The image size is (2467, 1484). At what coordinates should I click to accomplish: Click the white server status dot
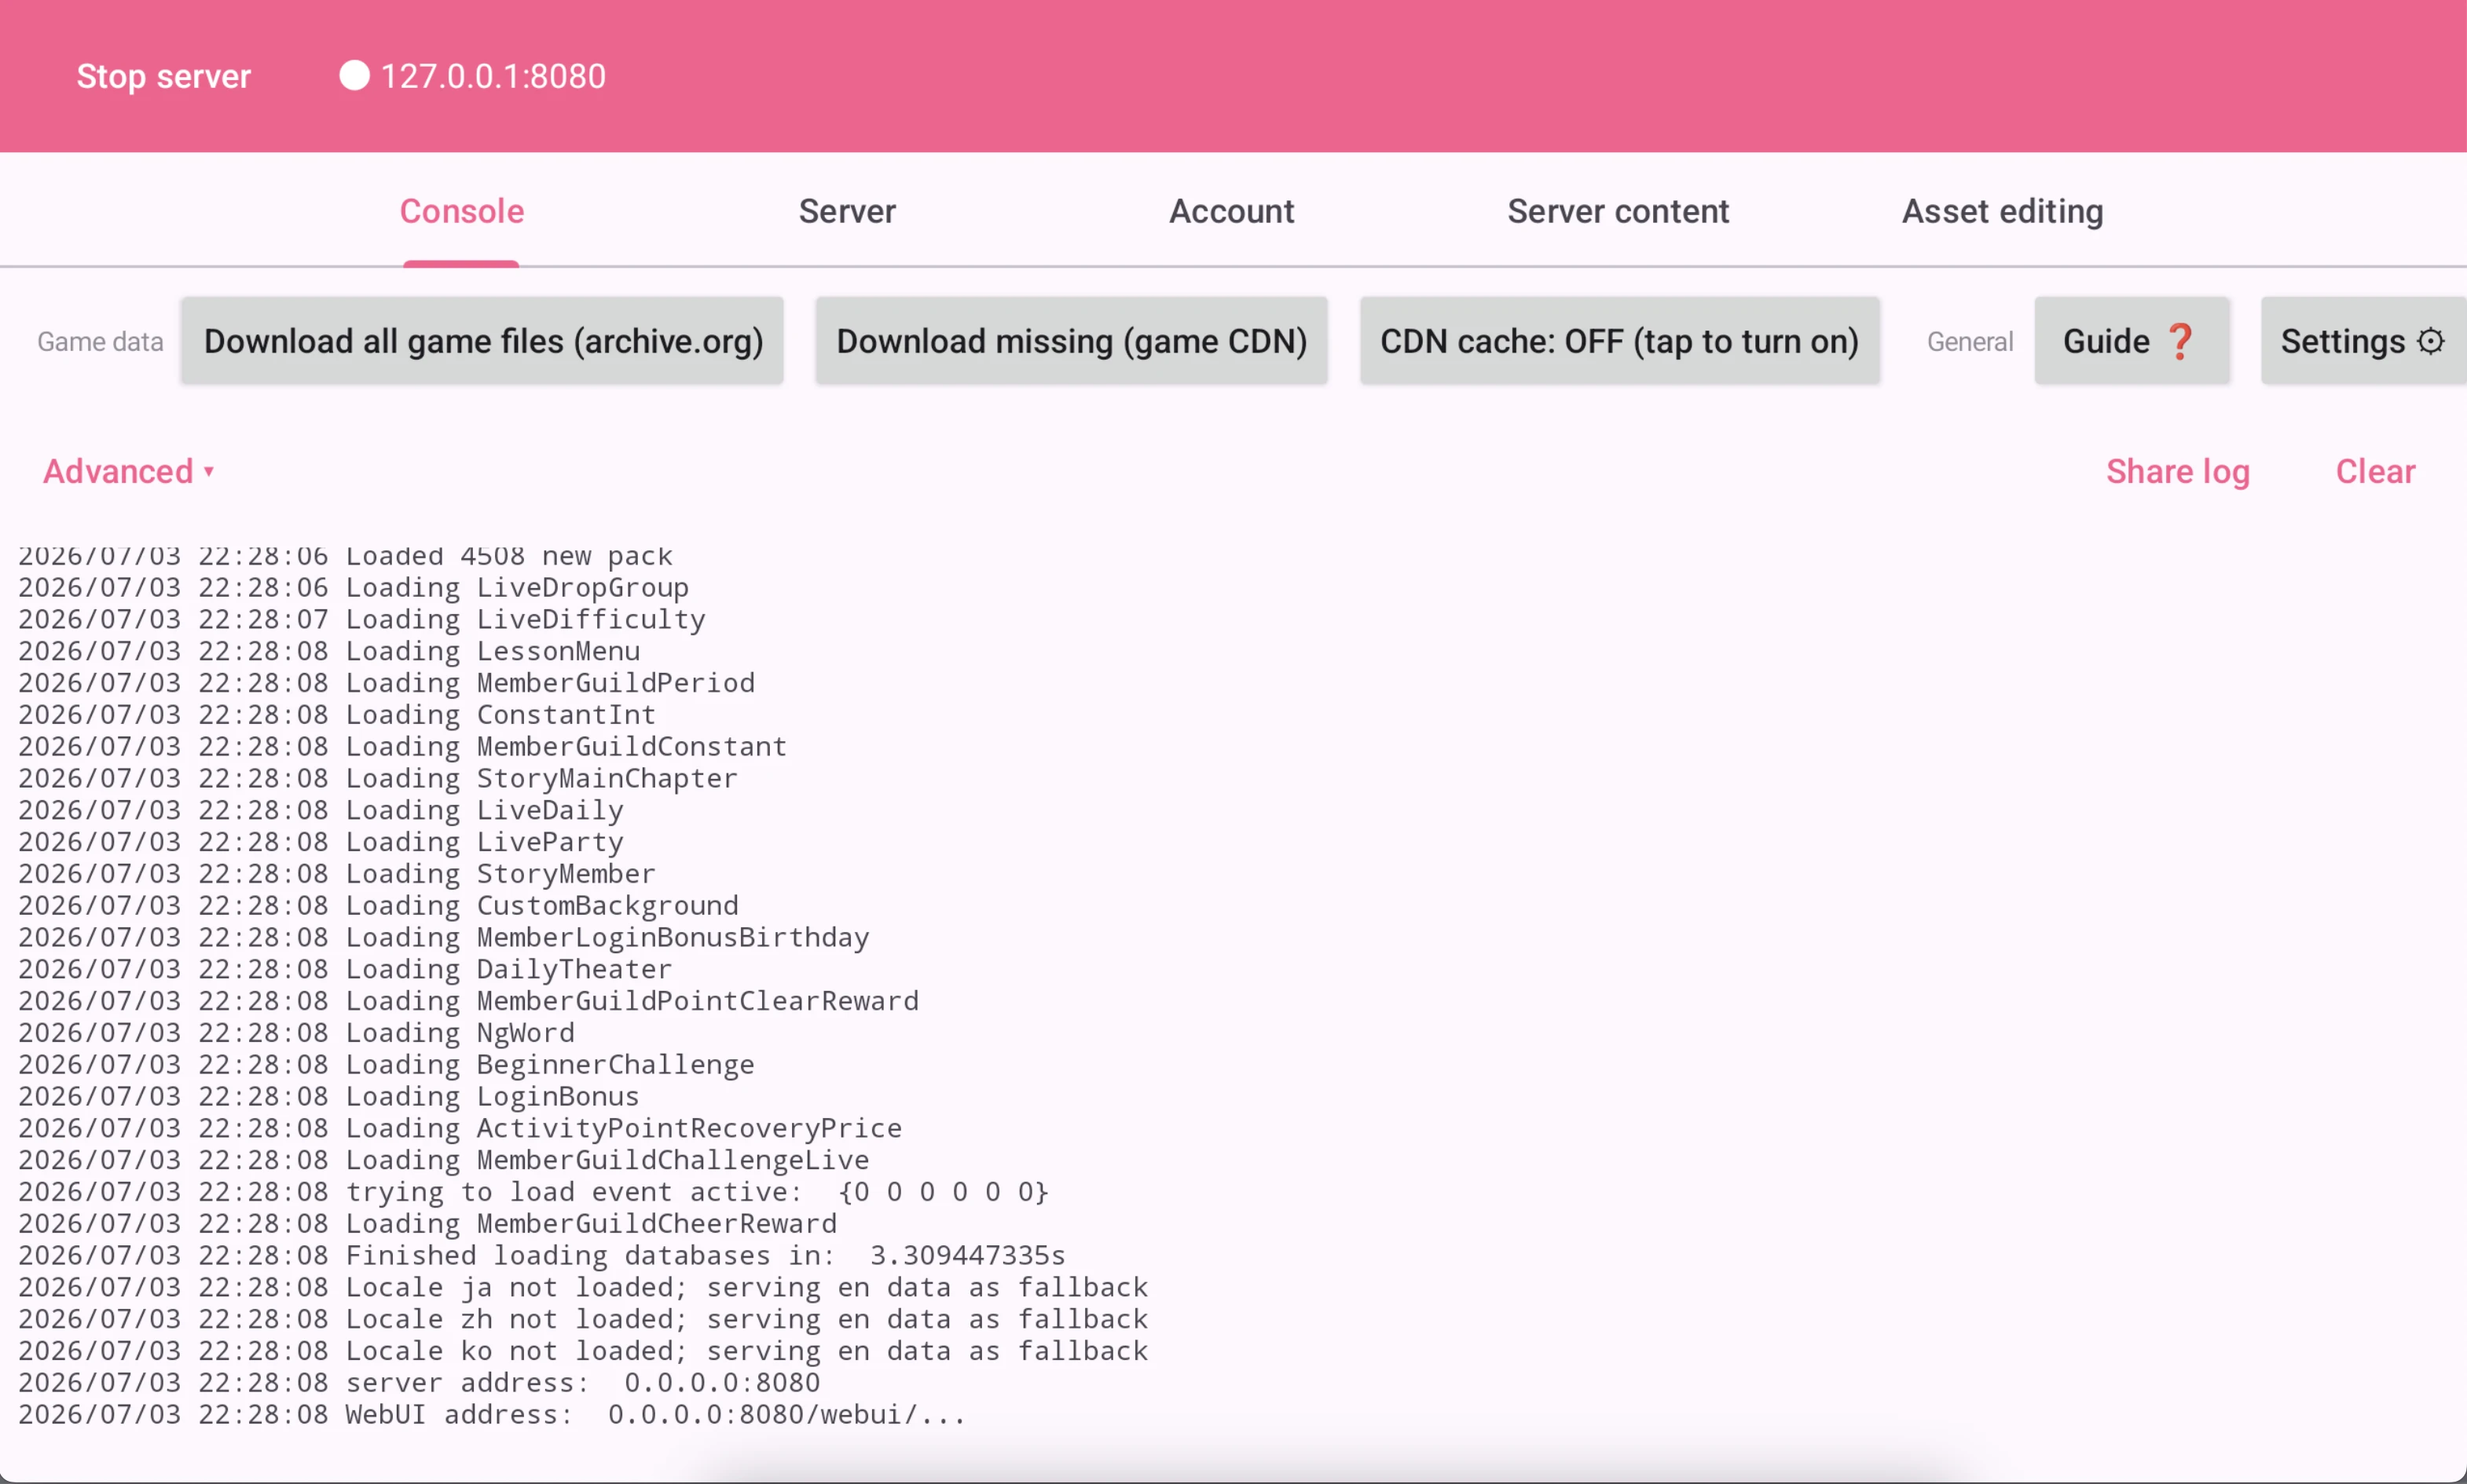(x=354, y=76)
